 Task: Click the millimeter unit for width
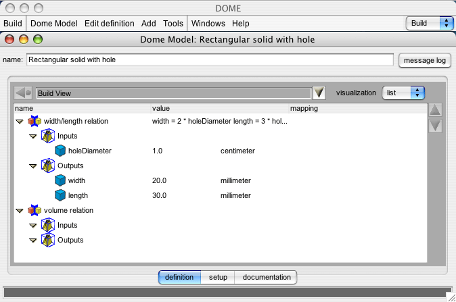coord(235,180)
